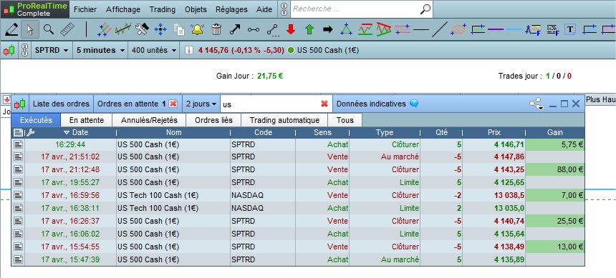Switch to the En attente tab
Screen dimensions: 616x278
(x=87, y=120)
